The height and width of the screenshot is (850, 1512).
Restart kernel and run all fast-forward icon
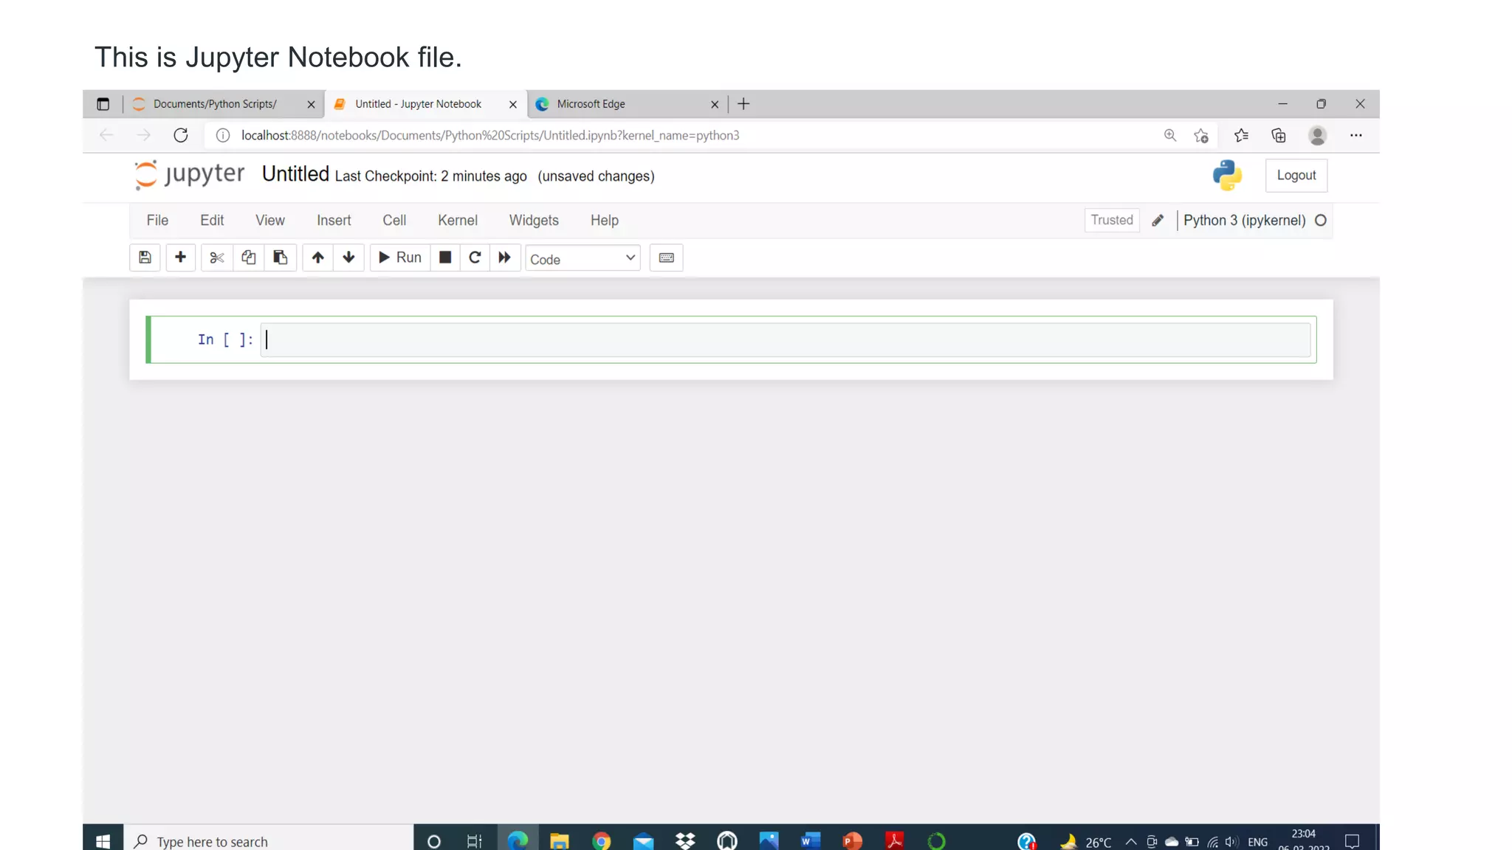pos(504,258)
